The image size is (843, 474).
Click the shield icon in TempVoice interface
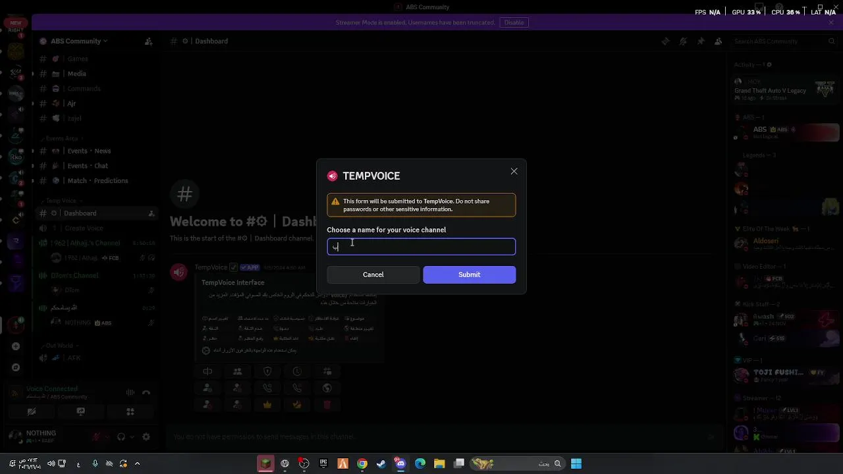click(267, 372)
